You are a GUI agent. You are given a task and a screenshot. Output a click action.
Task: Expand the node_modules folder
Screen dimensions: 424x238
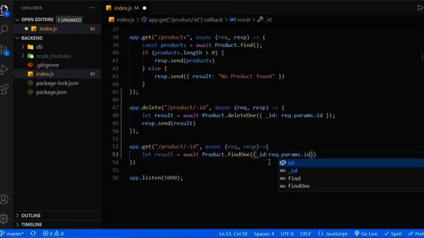(x=23, y=56)
